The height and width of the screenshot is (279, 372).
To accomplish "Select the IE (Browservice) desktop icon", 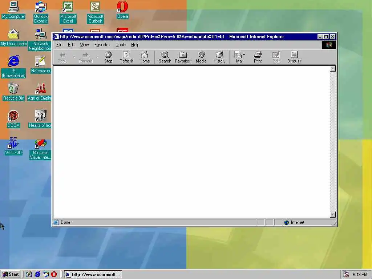I will 13,67.
